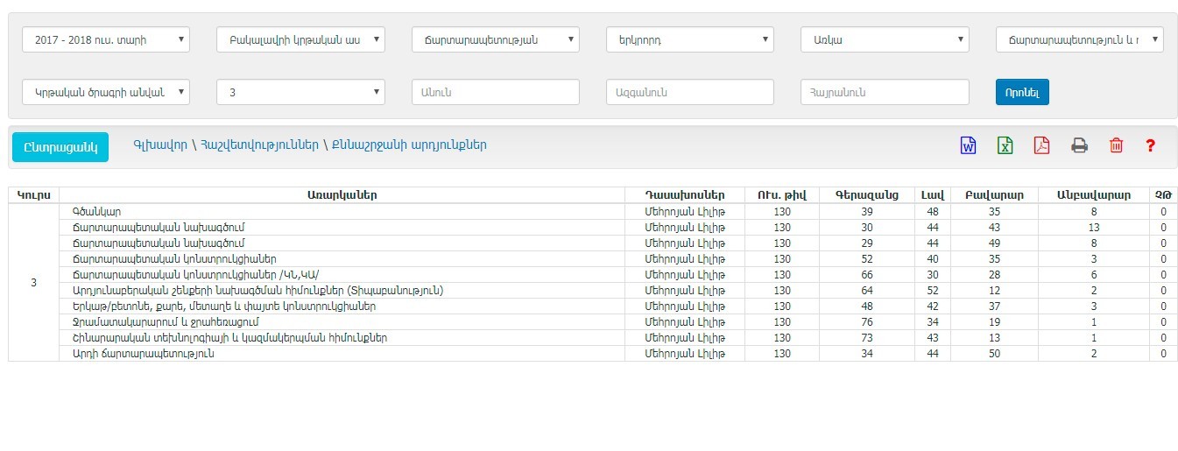The image size is (1178, 451).
Task: Expand the Բակալավրի կրթական dropdown
Action: coord(300,39)
